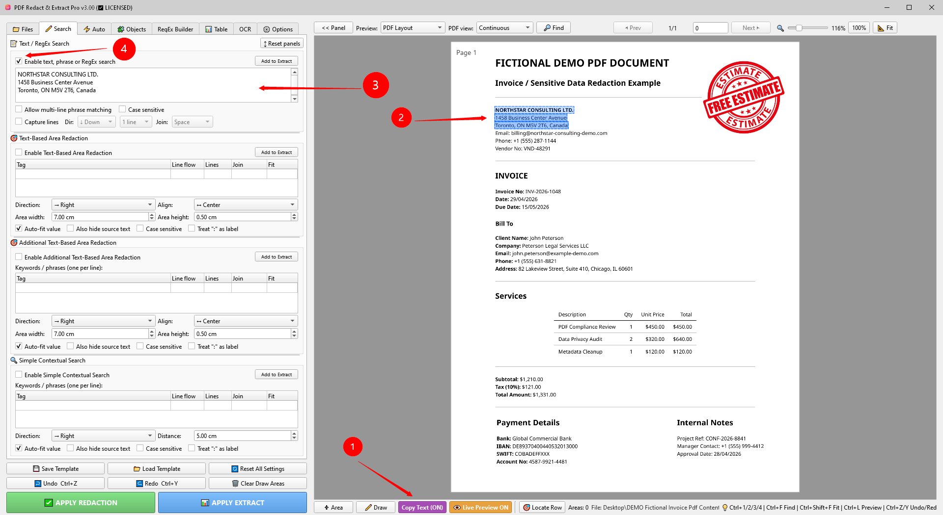The height and width of the screenshot is (515, 943).
Task: Check Enable Additional Text-Based Area Redaction
Action: click(19, 257)
